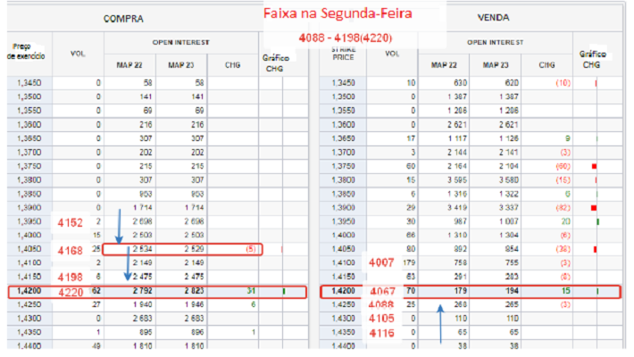Click the green CHG bar in VENDA row 1,3950

[596, 221]
